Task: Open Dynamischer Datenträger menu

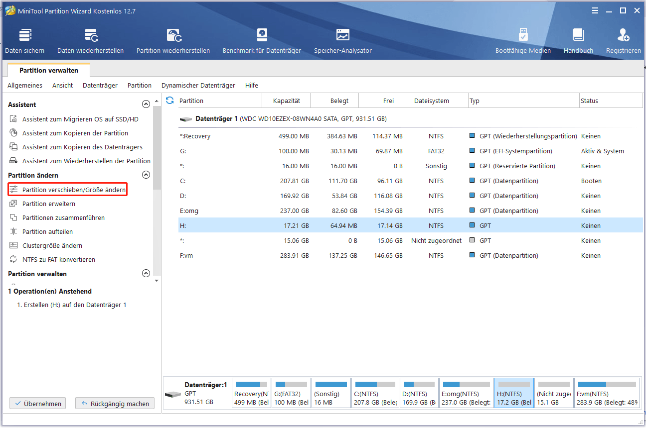Action: pyautogui.click(x=198, y=86)
